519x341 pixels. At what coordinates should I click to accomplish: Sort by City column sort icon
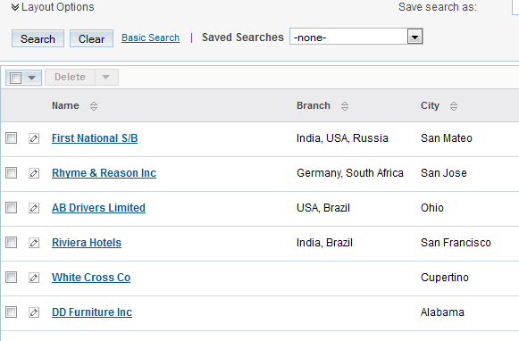click(454, 106)
